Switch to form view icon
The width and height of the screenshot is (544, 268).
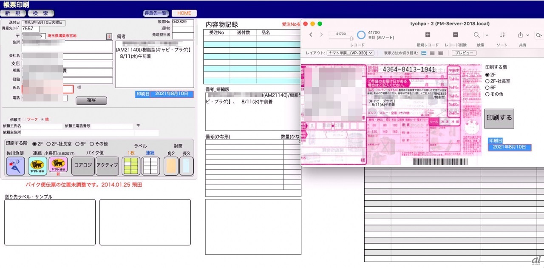coord(424,53)
